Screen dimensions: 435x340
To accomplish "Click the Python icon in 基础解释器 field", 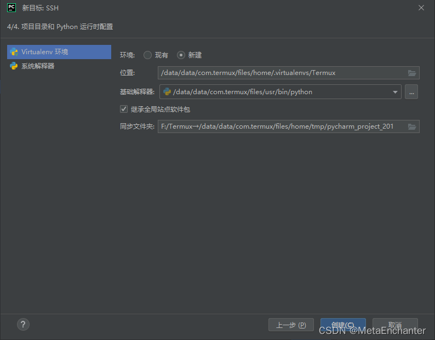I will tap(167, 91).
